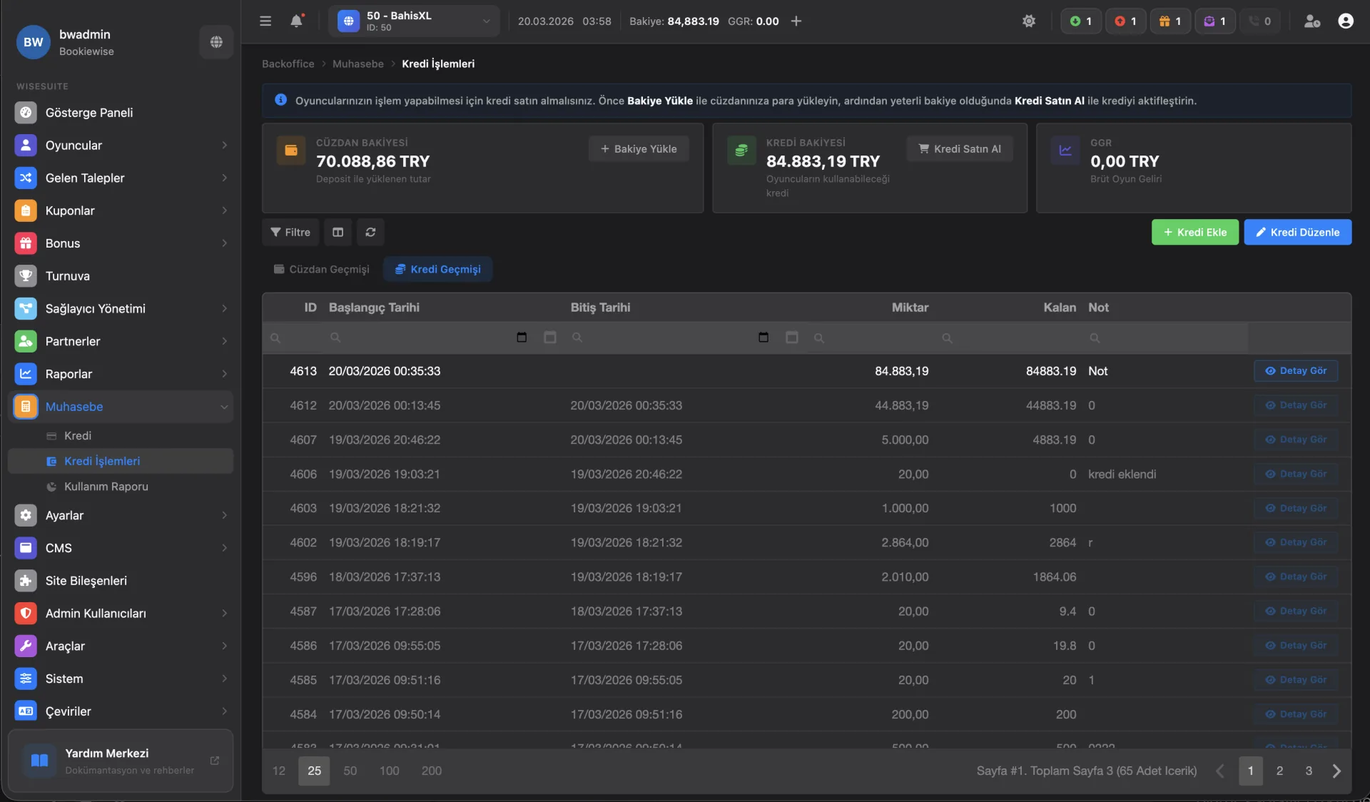1370x802 pixels.
Task: Click the notification bell icon
Action: 297,21
